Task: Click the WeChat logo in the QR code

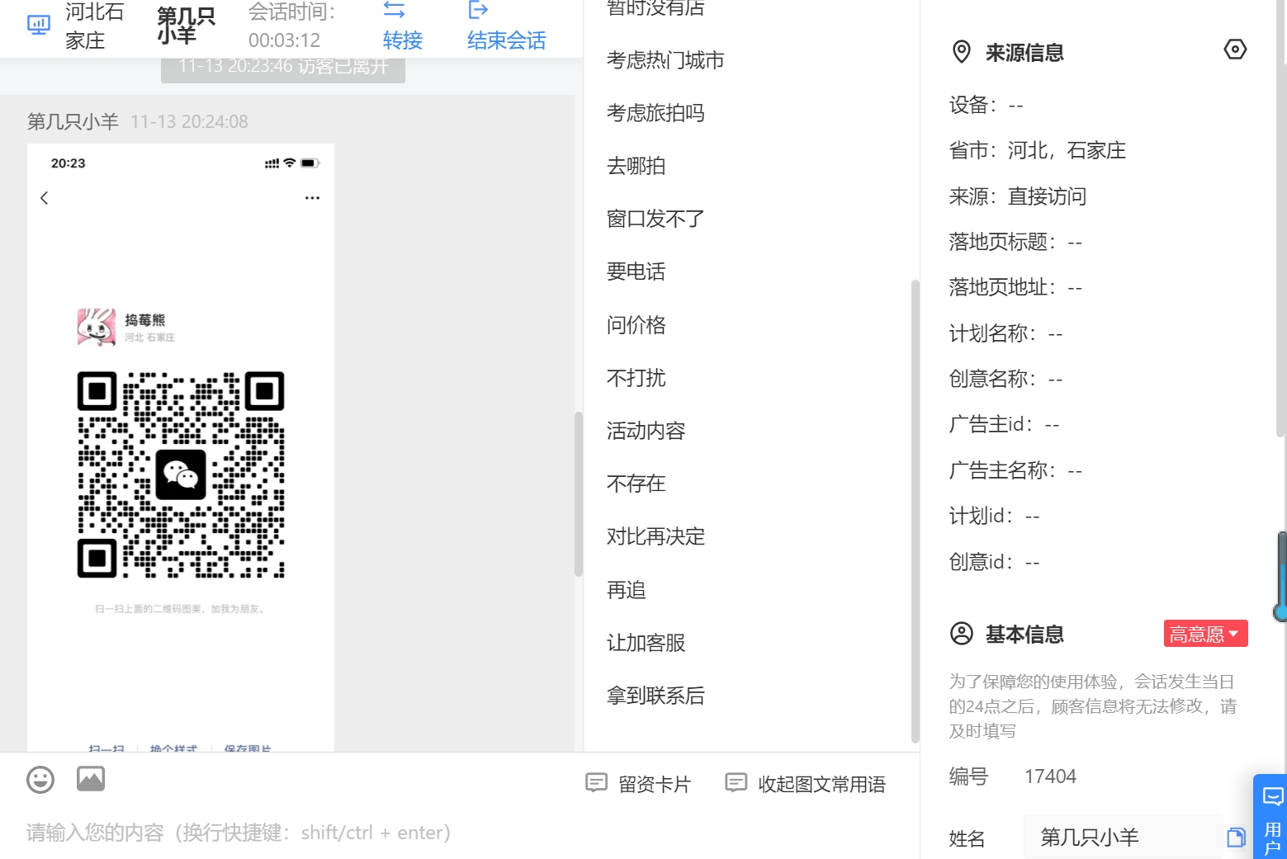Action: 181,474
